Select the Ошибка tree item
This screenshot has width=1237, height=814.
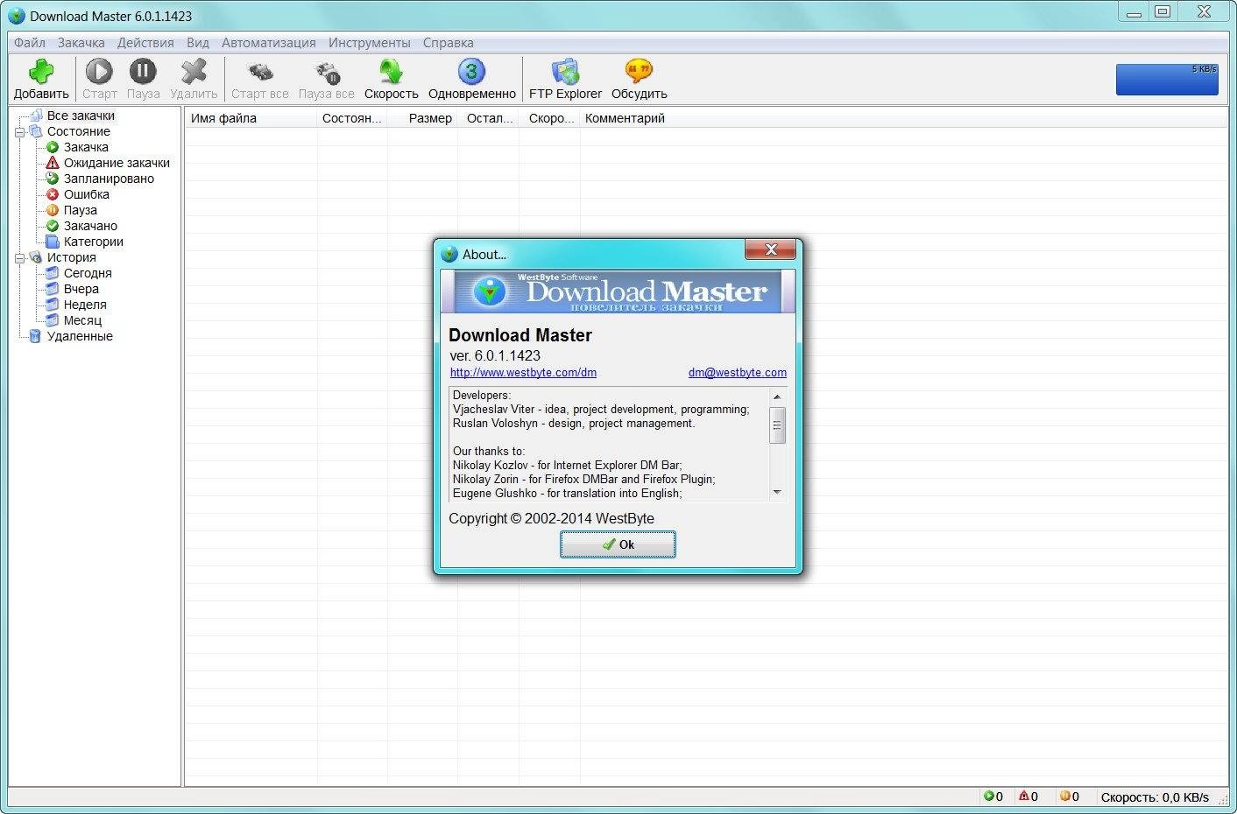pyautogui.click(x=86, y=194)
